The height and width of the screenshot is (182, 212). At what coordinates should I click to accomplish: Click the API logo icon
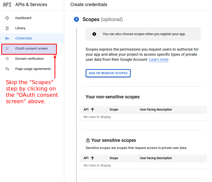pyautogui.click(x=7, y=5)
